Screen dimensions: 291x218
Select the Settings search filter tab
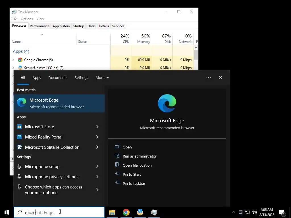(x=81, y=78)
